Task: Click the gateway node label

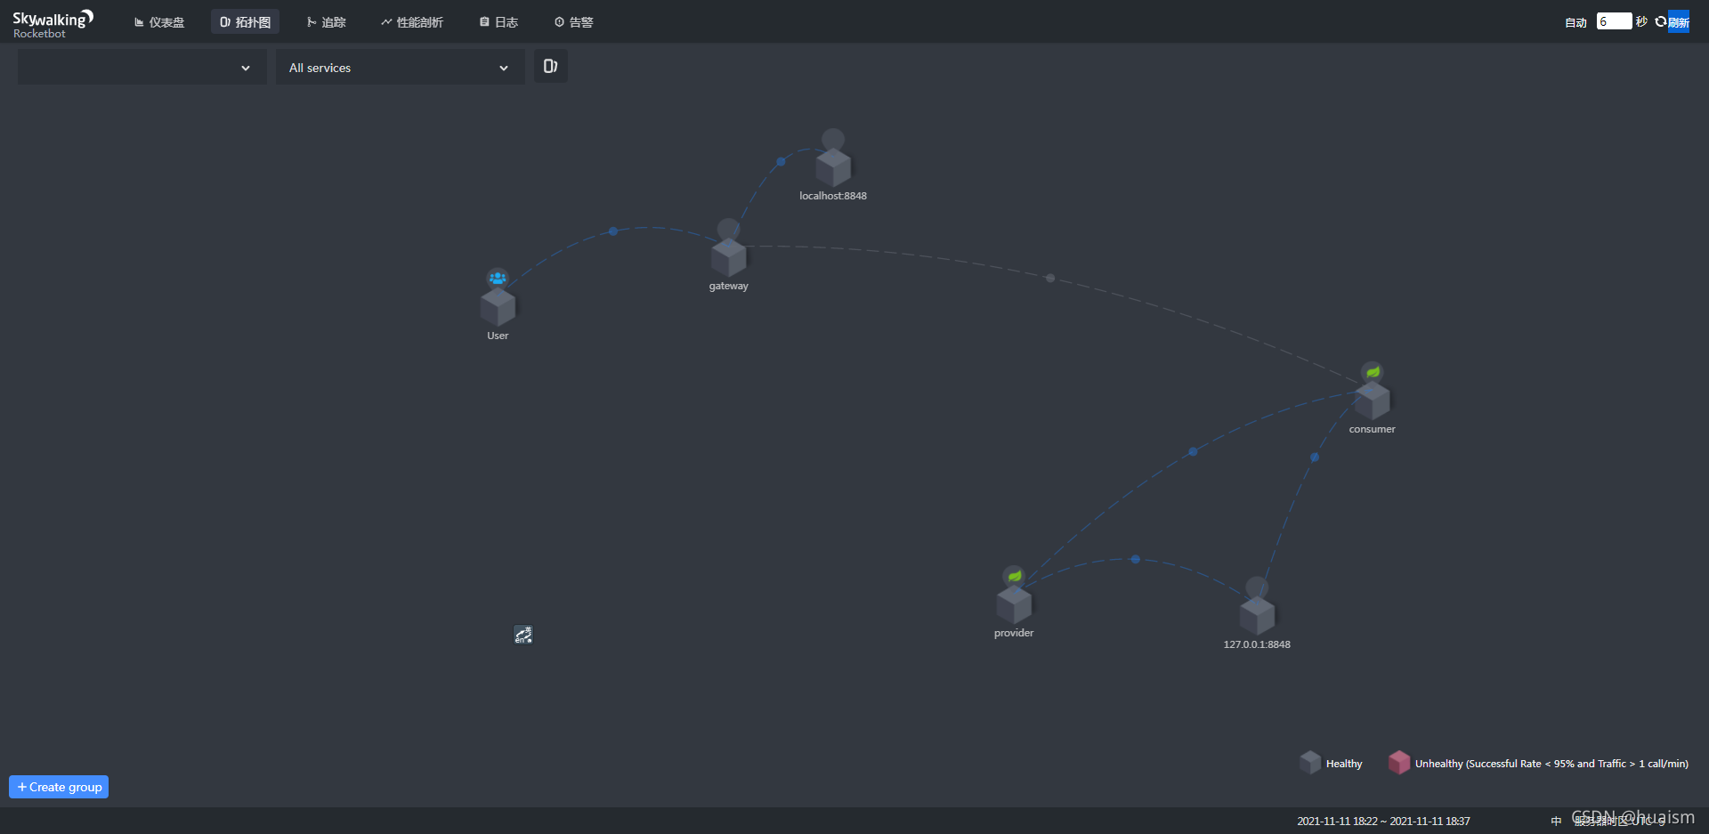Action: click(729, 287)
